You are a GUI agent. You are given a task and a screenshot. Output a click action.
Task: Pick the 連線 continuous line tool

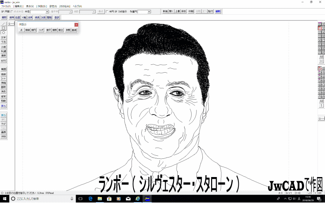click(3, 55)
